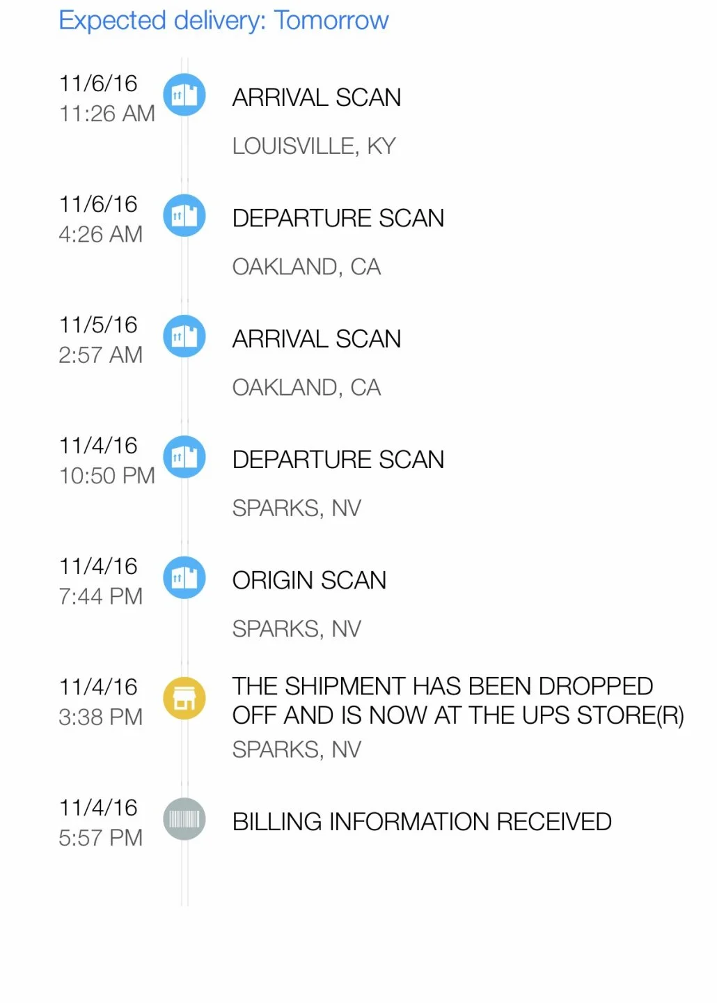Click the LOUISVILLE, KY location text
This screenshot has height=1003, width=717.
(x=314, y=146)
